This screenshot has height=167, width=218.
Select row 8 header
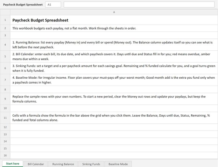tap(5, 89)
